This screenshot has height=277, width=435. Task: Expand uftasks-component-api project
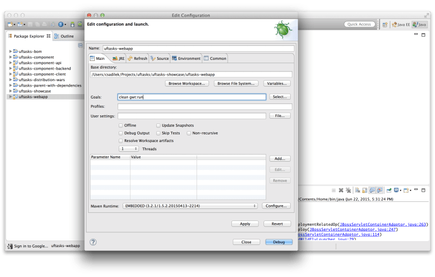[10, 63]
